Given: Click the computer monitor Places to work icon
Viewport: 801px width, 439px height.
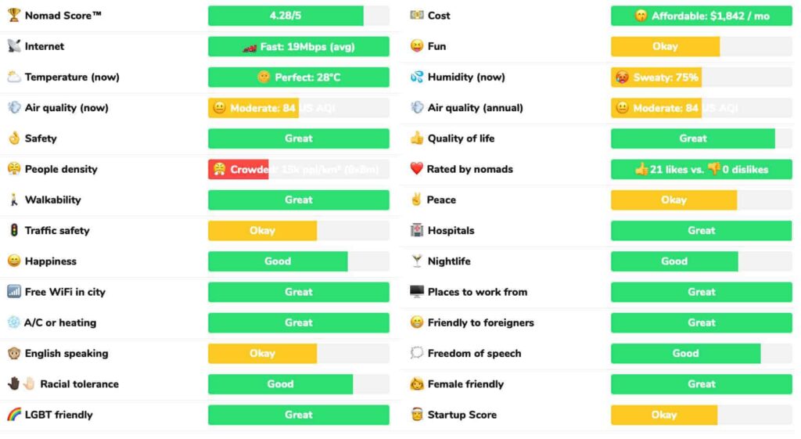Looking at the screenshot, I should (x=417, y=292).
